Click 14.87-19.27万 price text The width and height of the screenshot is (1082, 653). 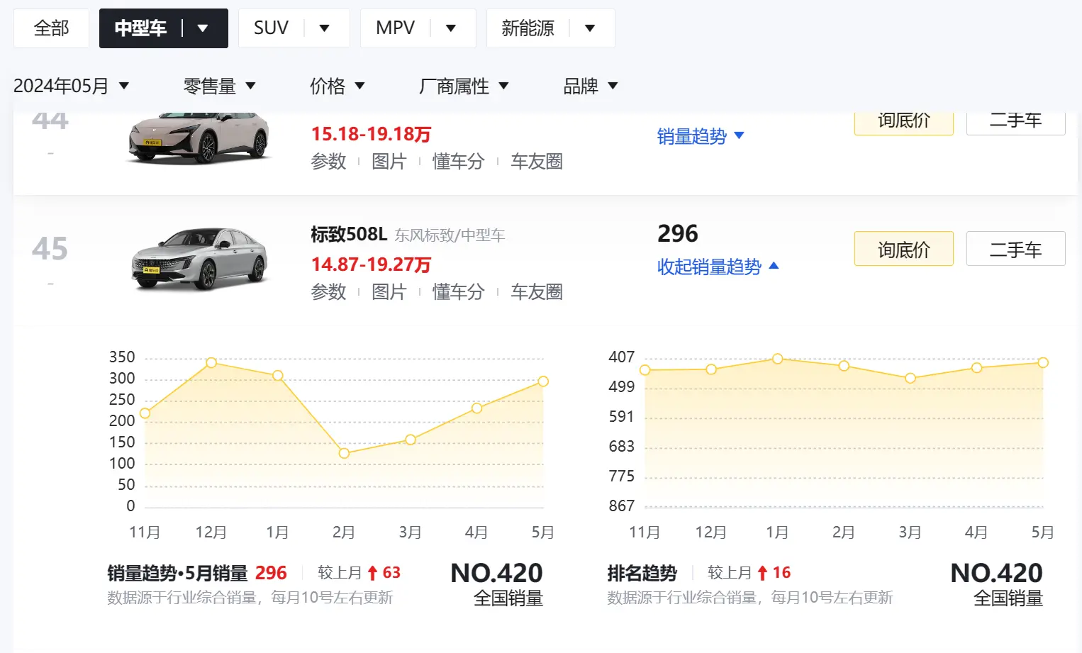[x=371, y=264]
